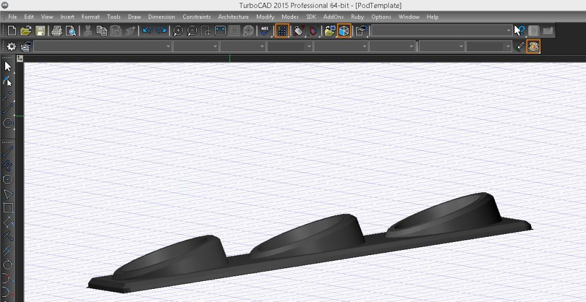
Task: Select the Line drawing tool
Action: 8,152
